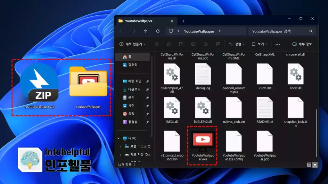Click the Cut scissors toolbar icon

[x=156, y=44]
